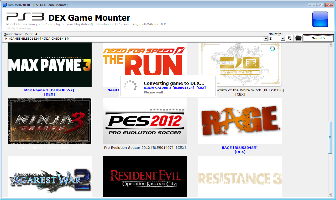Click the scrollbar up arrow
The height and width of the screenshot is (200, 336).
(x=330, y=45)
